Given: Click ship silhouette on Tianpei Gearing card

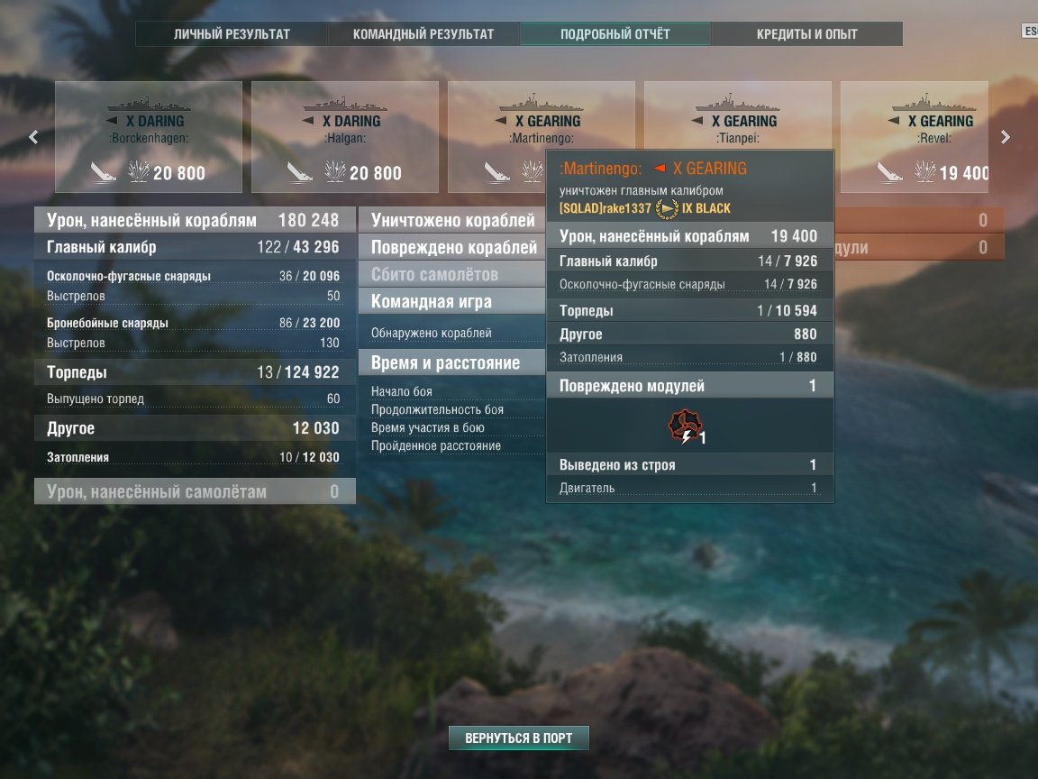Looking at the screenshot, I should click(x=737, y=104).
